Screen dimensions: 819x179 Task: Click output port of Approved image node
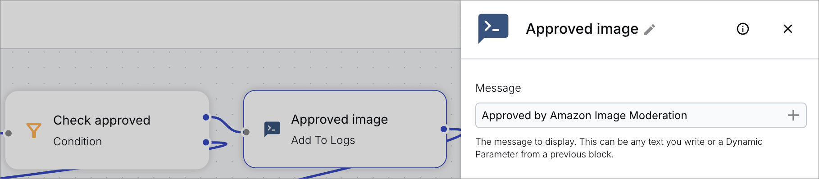444,129
